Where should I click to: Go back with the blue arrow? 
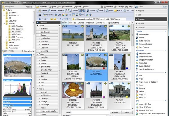[x=40, y=19]
